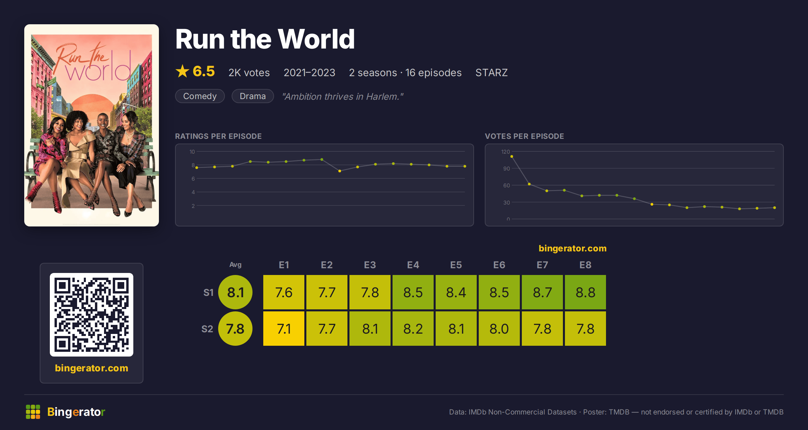This screenshot has height=430, width=808.
Task: Click the first point in votes chart
Action: tap(512, 156)
